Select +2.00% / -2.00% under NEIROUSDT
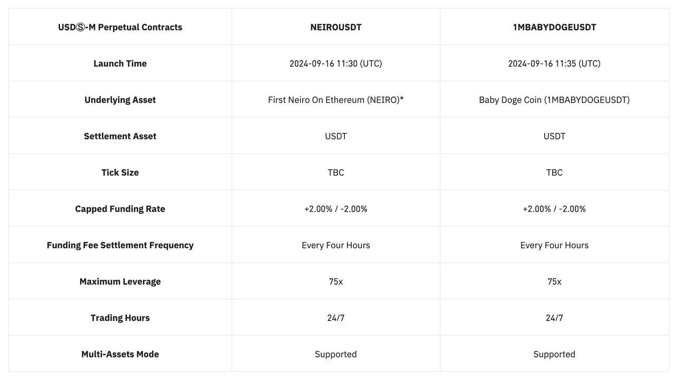The image size is (675, 378). click(x=336, y=209)
